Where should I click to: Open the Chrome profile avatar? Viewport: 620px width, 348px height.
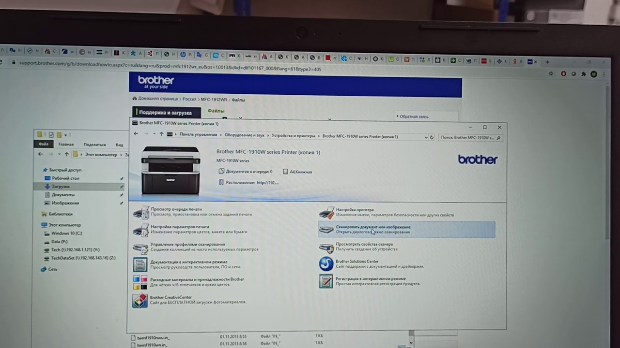(594, 74)
